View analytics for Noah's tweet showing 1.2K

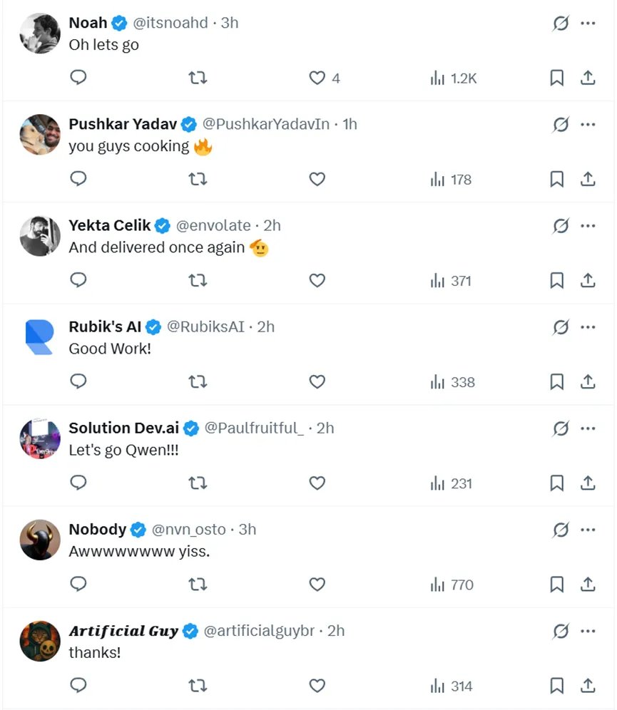[x=454, y=78]
